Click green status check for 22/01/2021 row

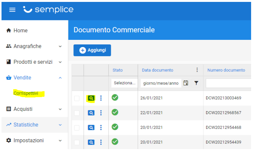pos(115,112)
